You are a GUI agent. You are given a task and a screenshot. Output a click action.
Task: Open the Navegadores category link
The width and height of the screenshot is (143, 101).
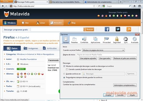click(x=48, y=54)
